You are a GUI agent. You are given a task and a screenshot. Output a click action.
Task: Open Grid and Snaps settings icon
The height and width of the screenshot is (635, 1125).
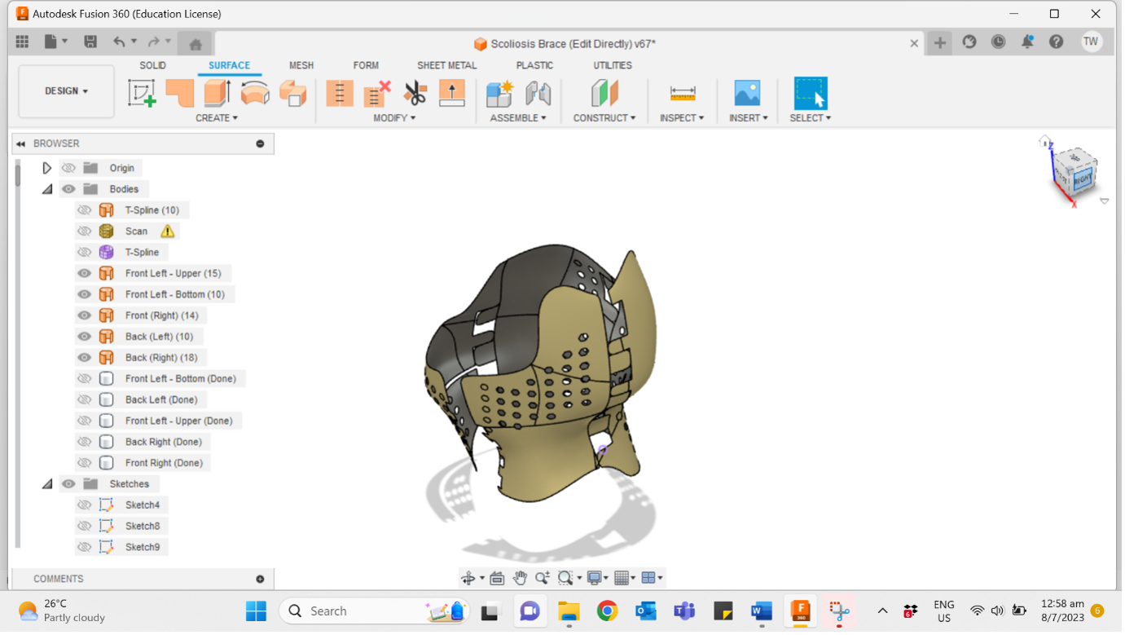[x=622, y=579]
